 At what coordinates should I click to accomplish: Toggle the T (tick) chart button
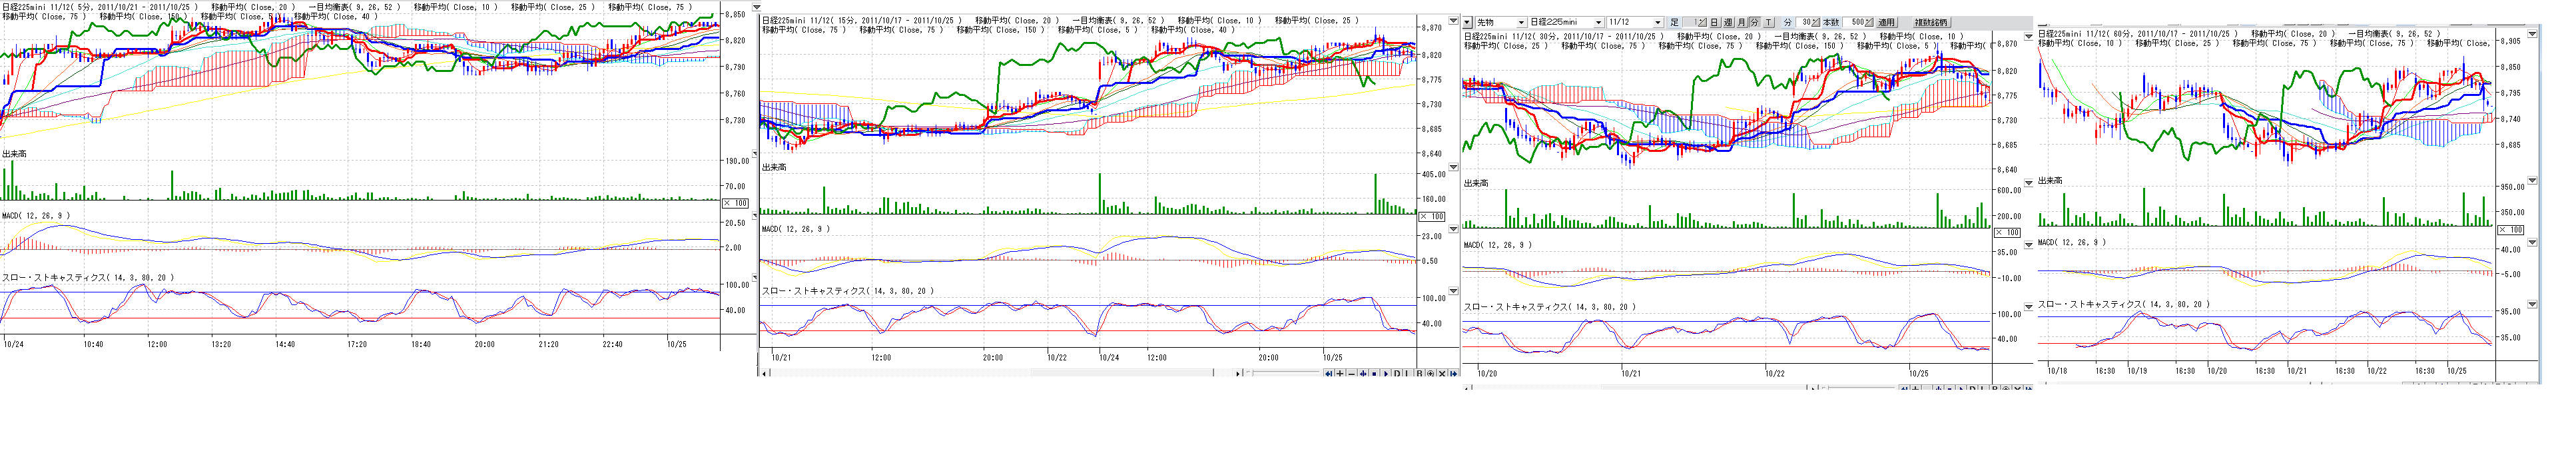tap(1768, 22)
